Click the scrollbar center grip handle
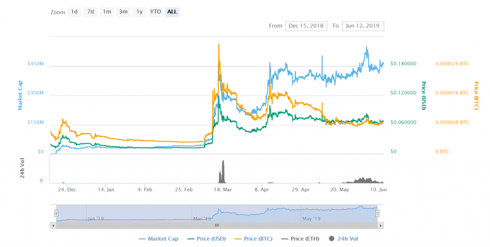This screenshot has height=247, width=490. click(216, 225)
